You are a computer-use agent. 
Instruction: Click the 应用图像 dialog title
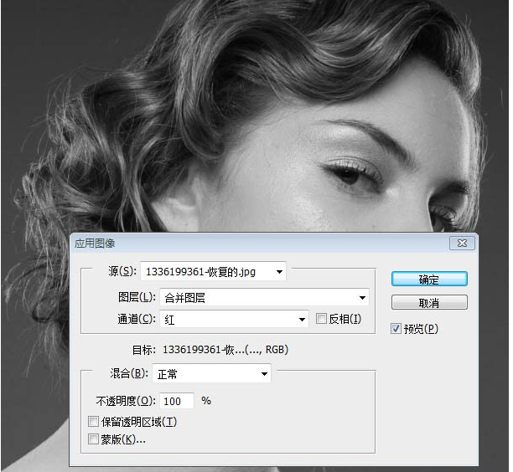point(95,244)
